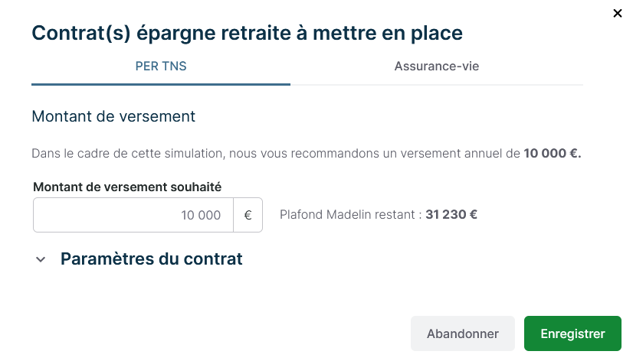The width and height of the screenshot is (633, 361).
Task: Click the grey divider under Assurance-vie
Action: point(437,84)
